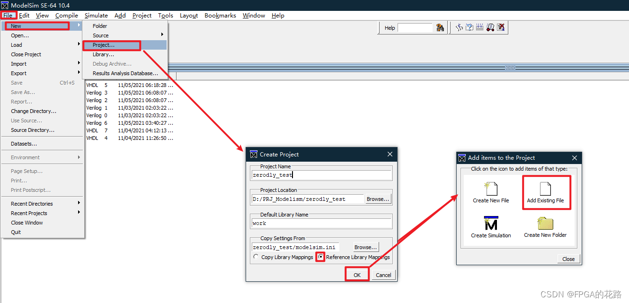Click the Project Location input field
Image resolution: width=629 pixels, height=303 pixels.
click(x=307, y=199)
